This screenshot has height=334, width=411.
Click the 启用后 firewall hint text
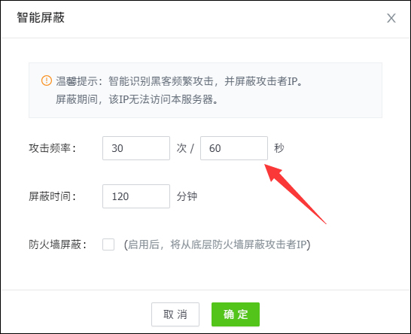tap(217, 244)
